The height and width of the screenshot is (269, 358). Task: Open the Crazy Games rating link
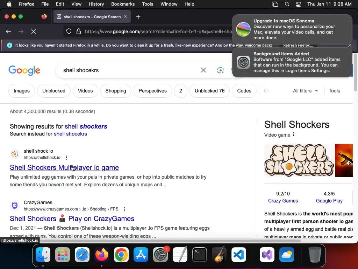pyautogui.click(x=283, y=201)
